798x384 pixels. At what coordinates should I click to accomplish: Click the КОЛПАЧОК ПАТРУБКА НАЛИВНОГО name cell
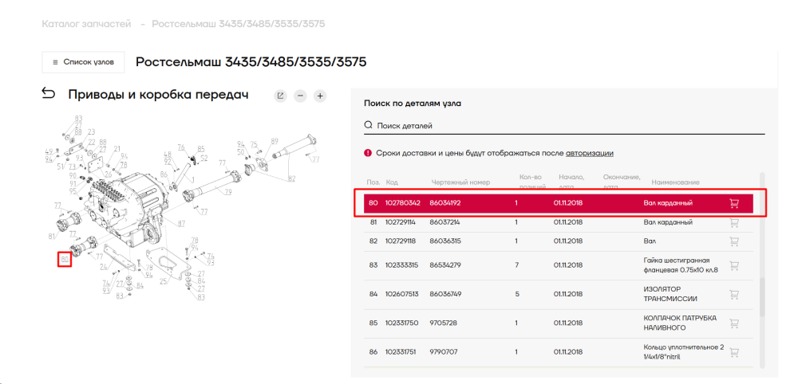(680, 323)
